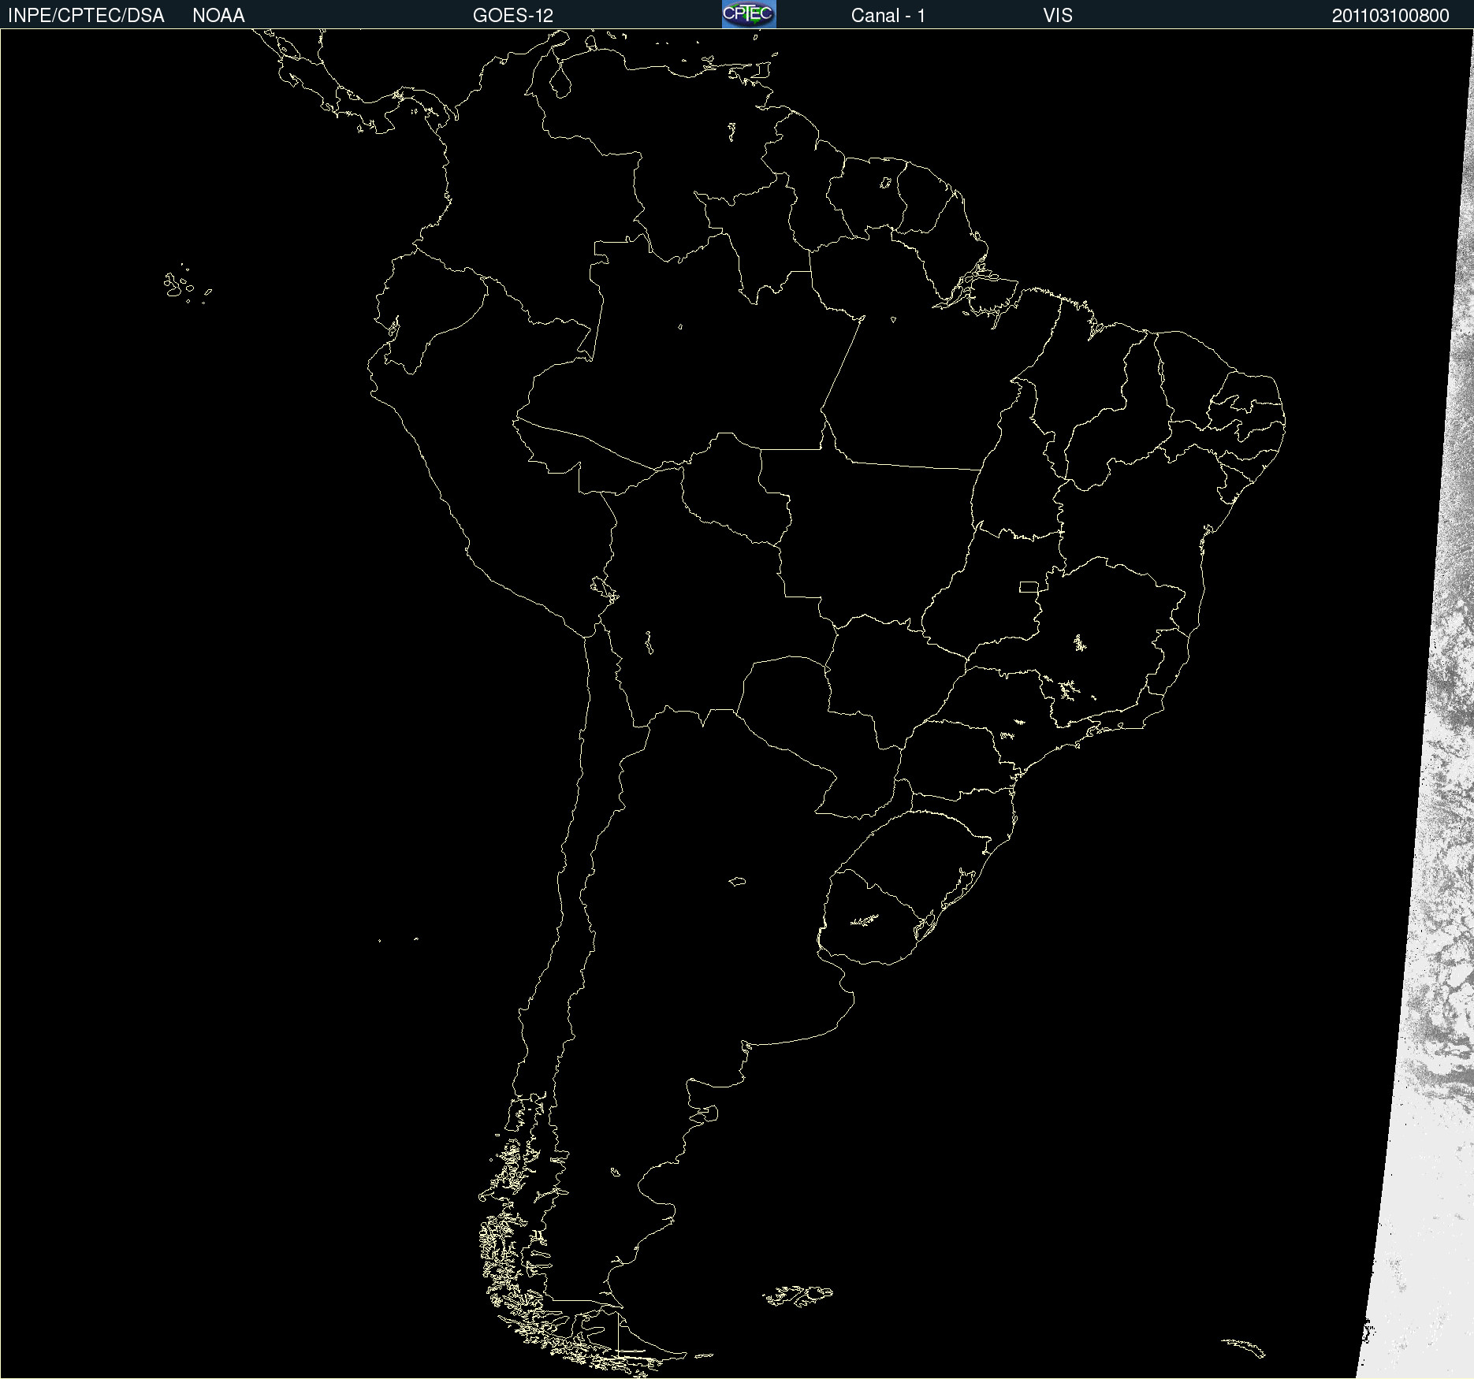Click the CPTEC logo in header

(x=749, y=14)
